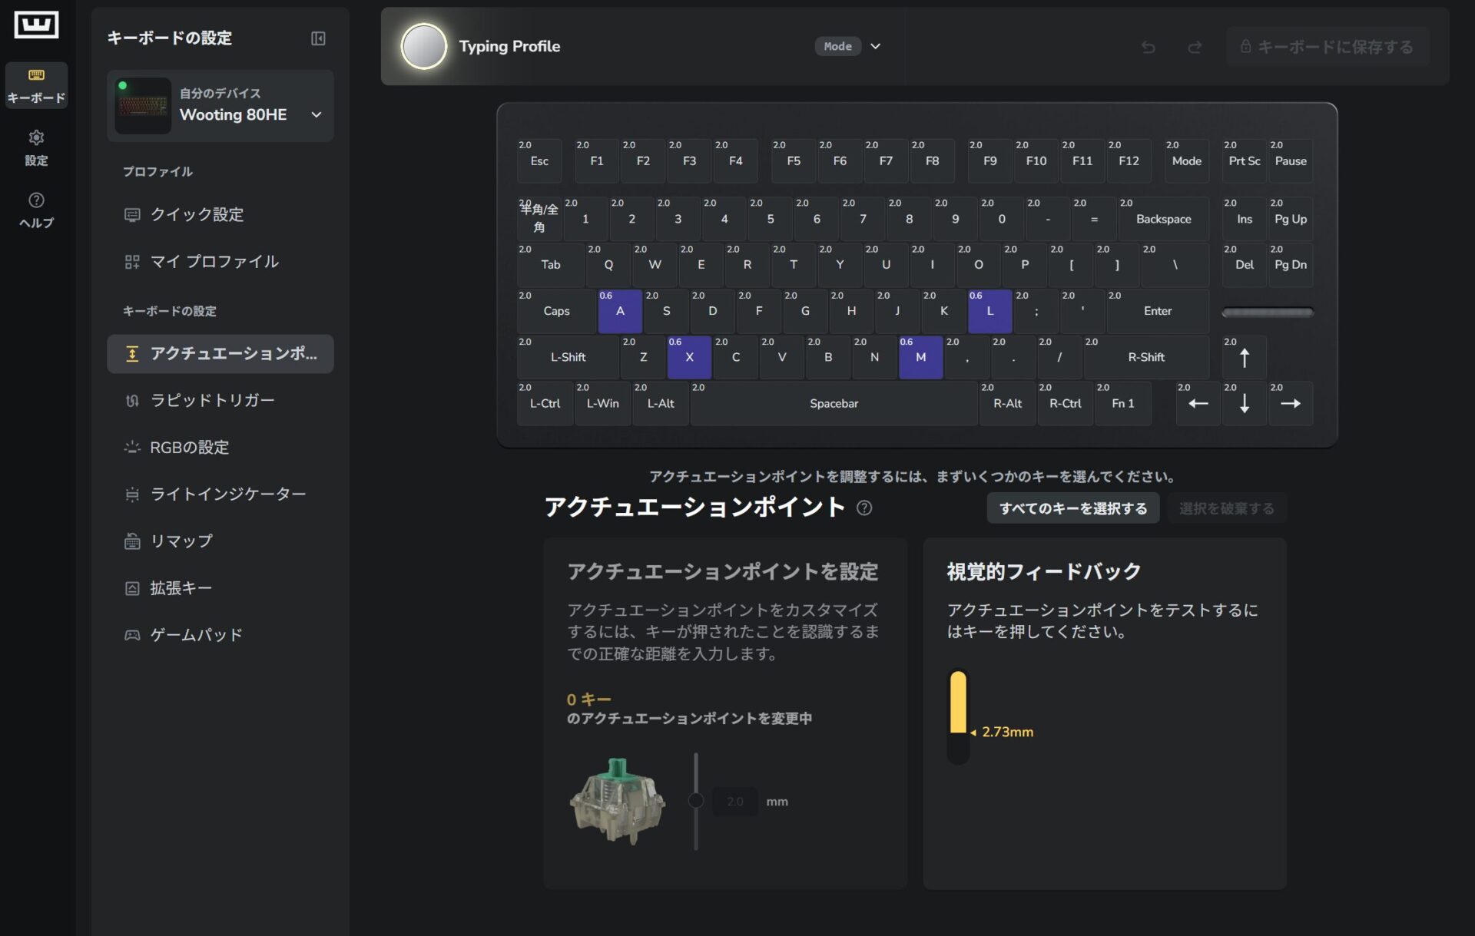The width and height of the screenshot is (1475, 936).
Task: Click the Wooting logo icon
Action: pyautogui.click(x=36, y=25)
